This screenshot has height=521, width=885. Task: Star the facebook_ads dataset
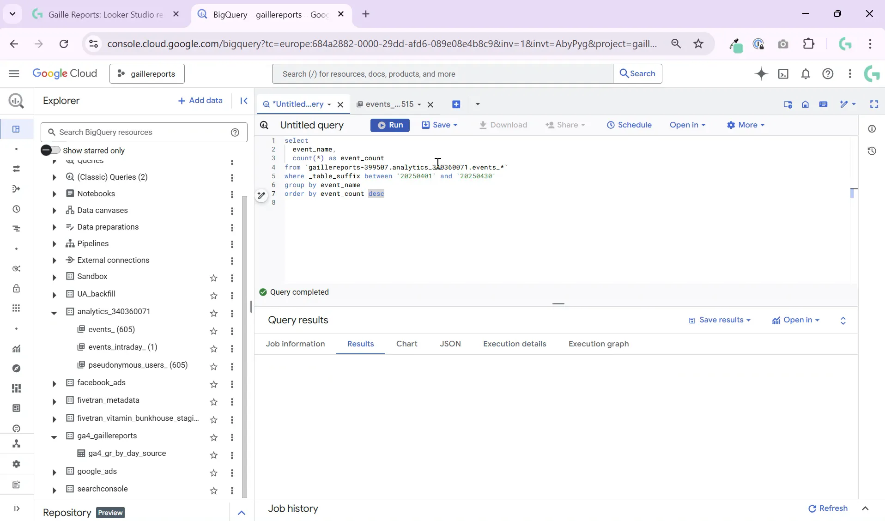click(213, 384)
